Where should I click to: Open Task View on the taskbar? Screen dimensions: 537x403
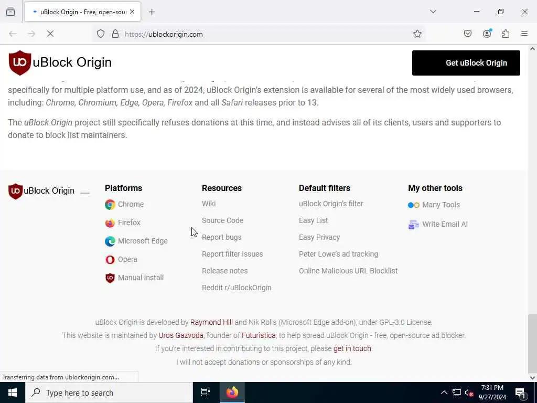click(206, 393)
